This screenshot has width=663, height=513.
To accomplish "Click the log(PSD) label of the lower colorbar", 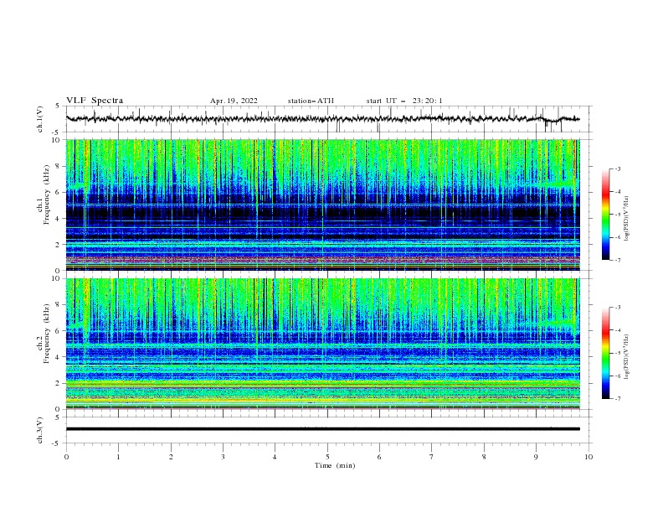I will [x=626, y=357].
